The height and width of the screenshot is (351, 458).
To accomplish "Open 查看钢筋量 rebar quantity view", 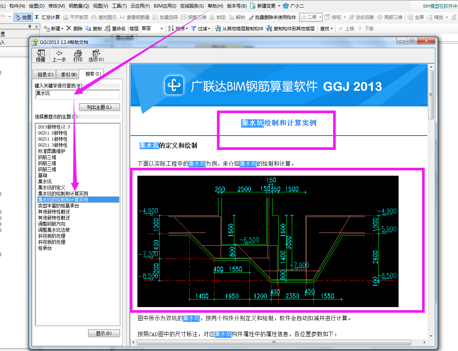I will coord(134,17).
